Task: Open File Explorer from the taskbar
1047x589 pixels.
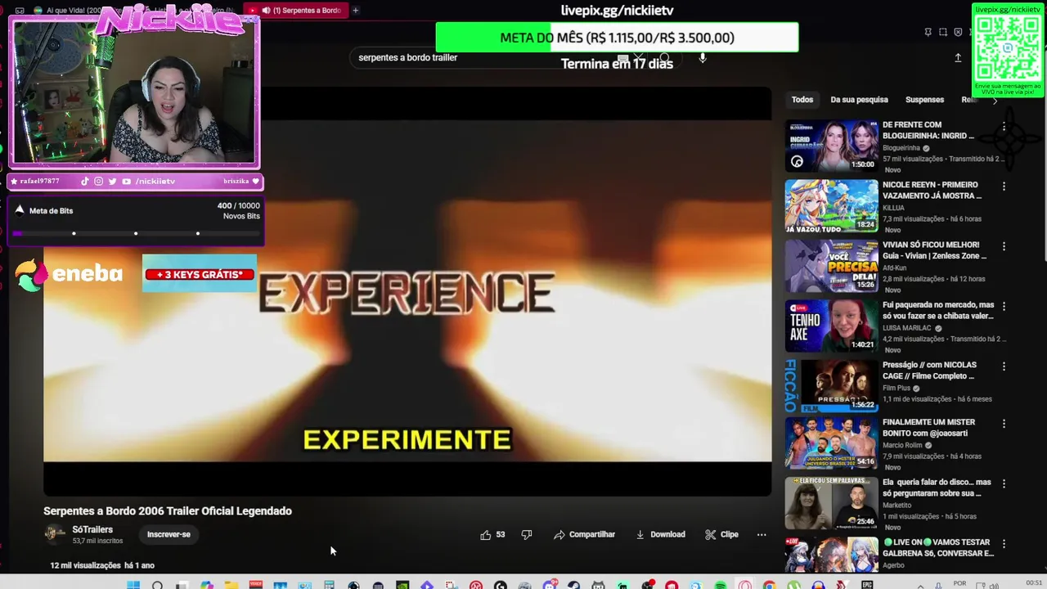Action: click(231, 584)
